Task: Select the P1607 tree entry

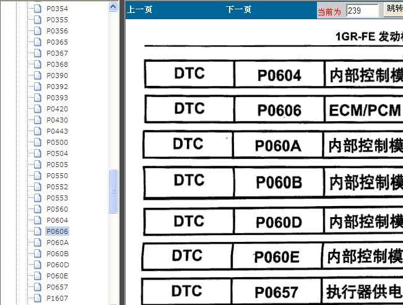Action: point(57,298)
